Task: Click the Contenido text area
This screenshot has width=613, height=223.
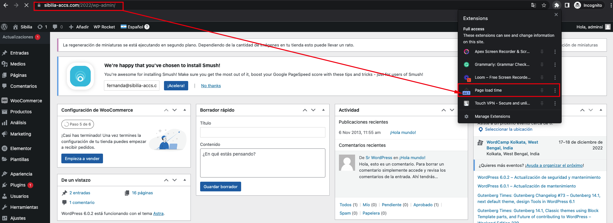Action: pyautogui.click(x=262, y=163)
